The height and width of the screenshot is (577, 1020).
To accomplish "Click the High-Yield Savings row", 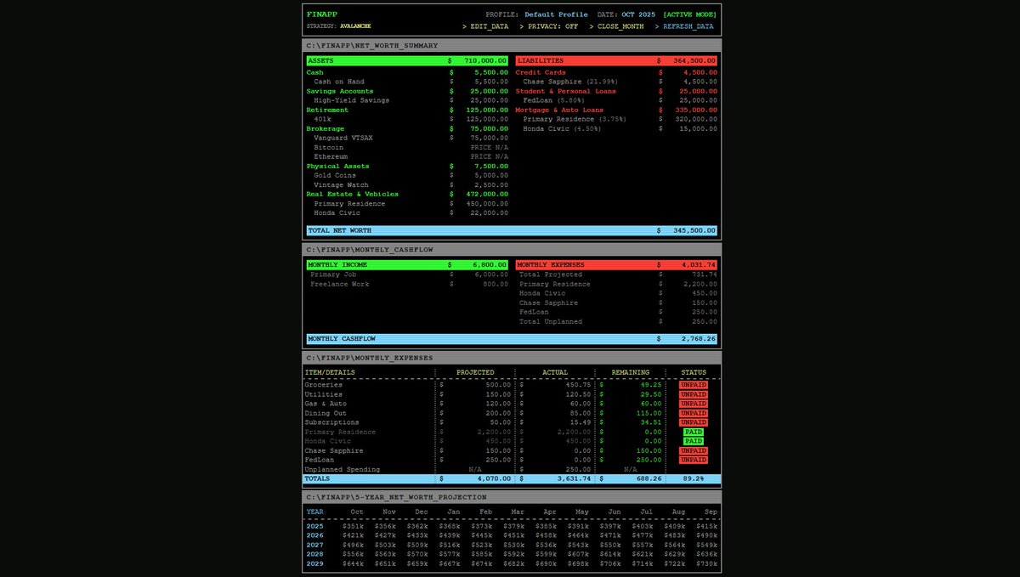I will tap(407, 100).
